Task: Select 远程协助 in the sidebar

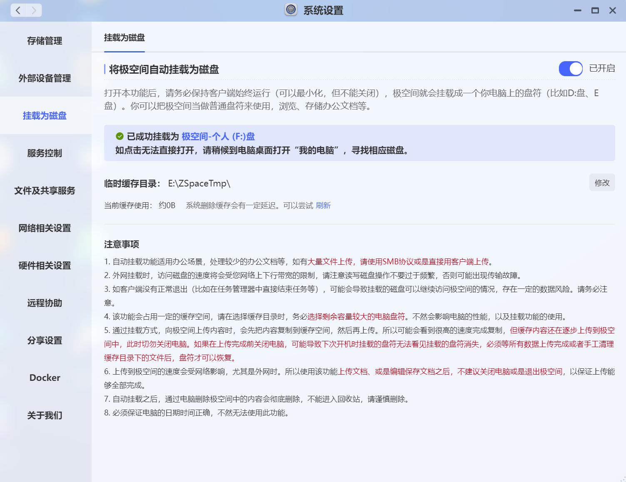Action: click(x=45, y=303)
